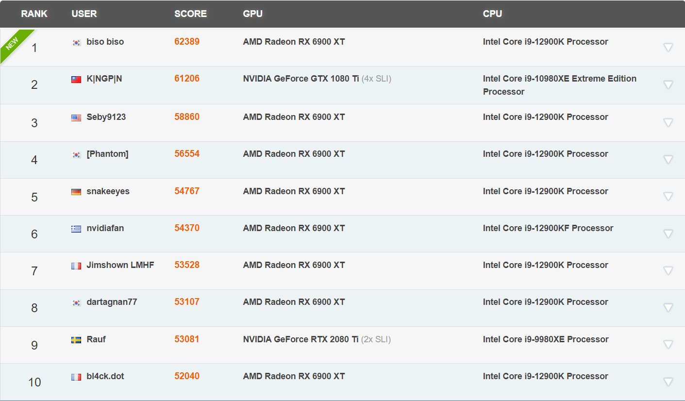Open the dropdown arrow on Rauf's row
Screen dimensions: 685x401
(668, 342)
